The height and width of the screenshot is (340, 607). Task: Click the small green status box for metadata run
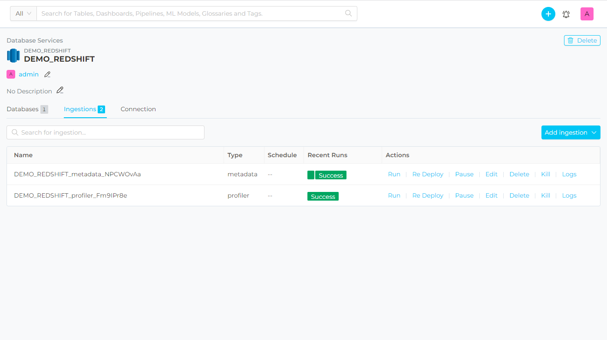click(x=310, y=175)
